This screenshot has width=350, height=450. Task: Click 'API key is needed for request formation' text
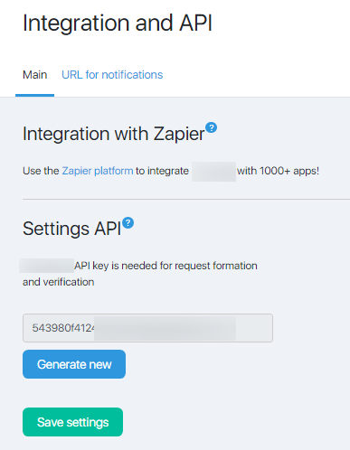(x=166, y=266)
